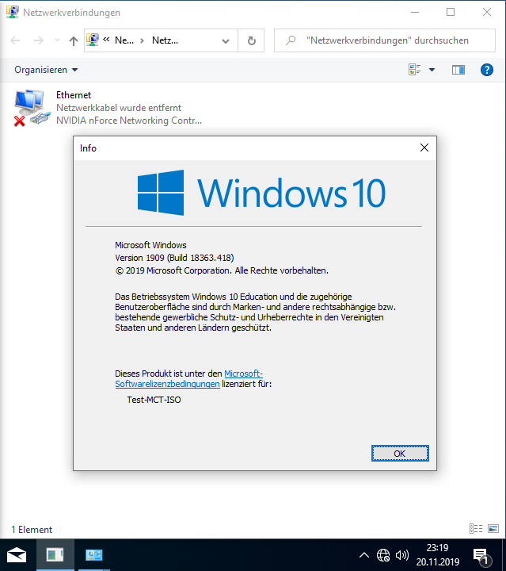Open the Action Center notifications icon

coord(482,556)
